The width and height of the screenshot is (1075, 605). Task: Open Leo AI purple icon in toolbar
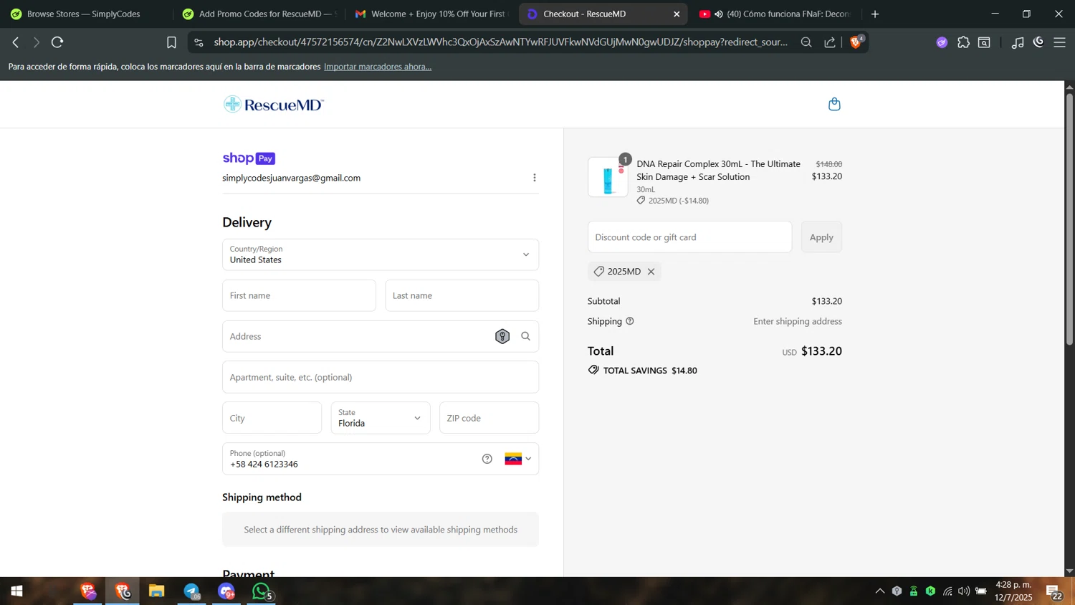(x=942, y=42)
